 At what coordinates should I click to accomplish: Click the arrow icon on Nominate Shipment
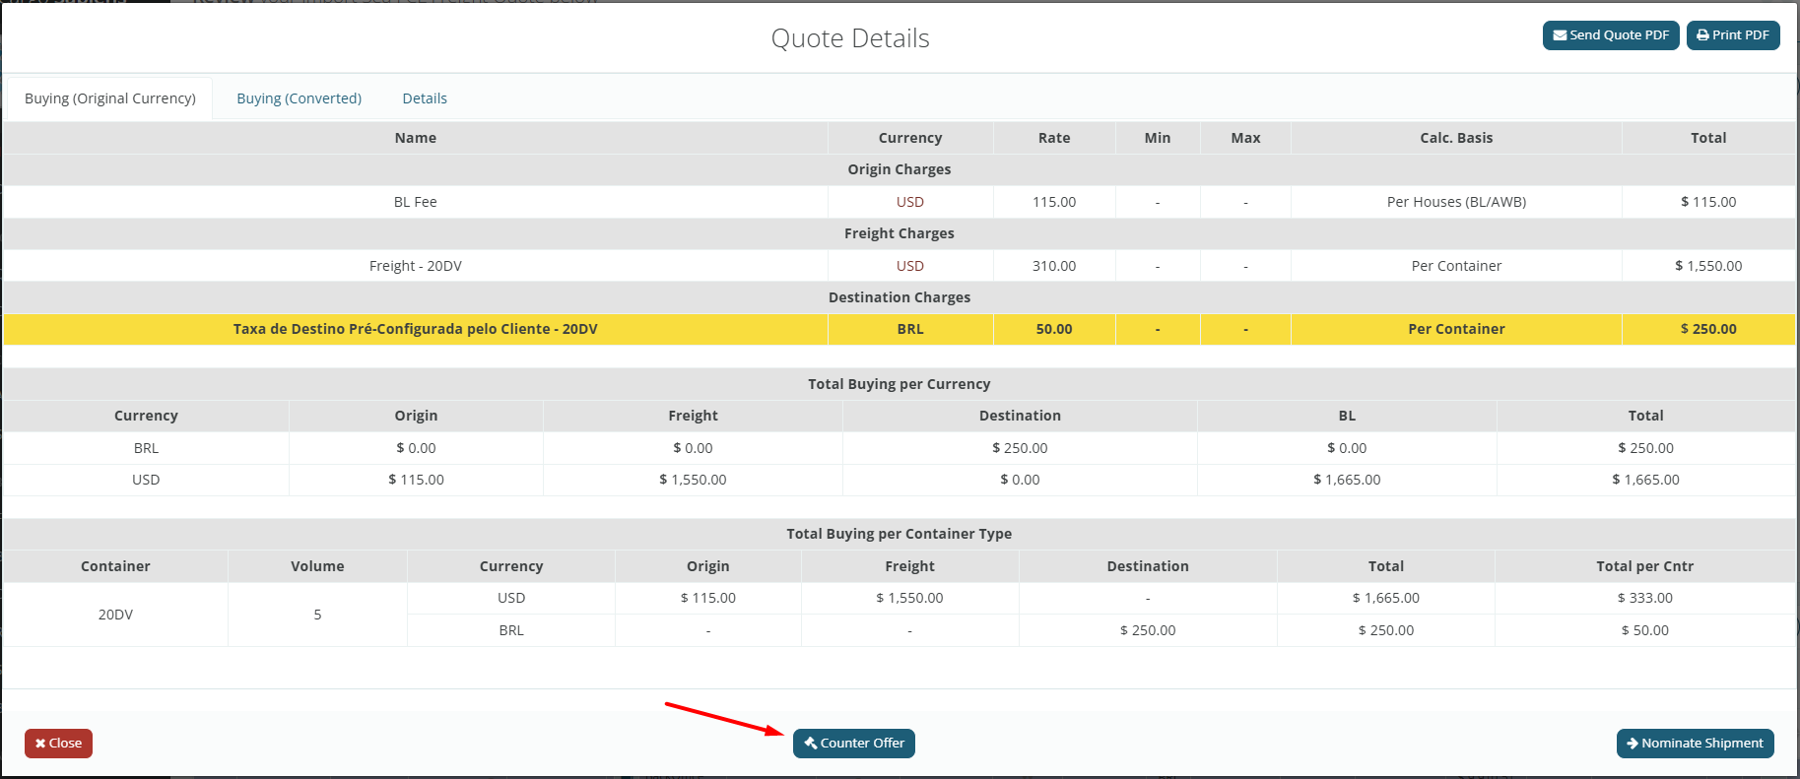1633,744
